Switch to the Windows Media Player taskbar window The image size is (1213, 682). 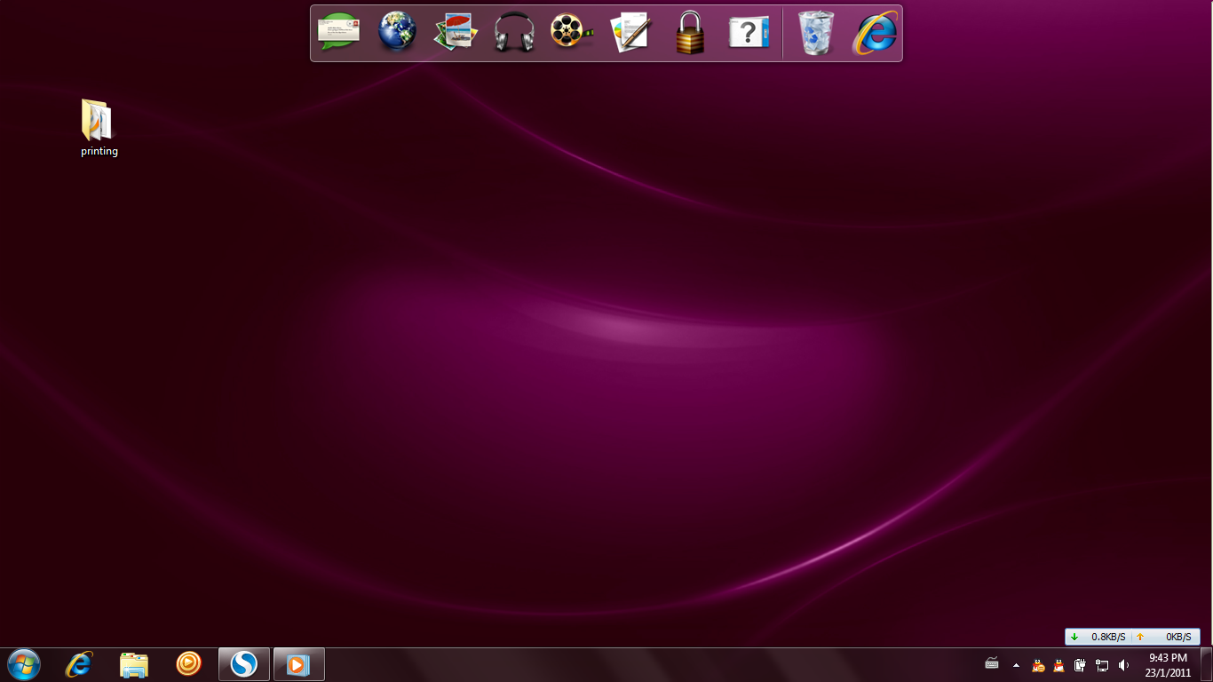(x=298, y=664)
